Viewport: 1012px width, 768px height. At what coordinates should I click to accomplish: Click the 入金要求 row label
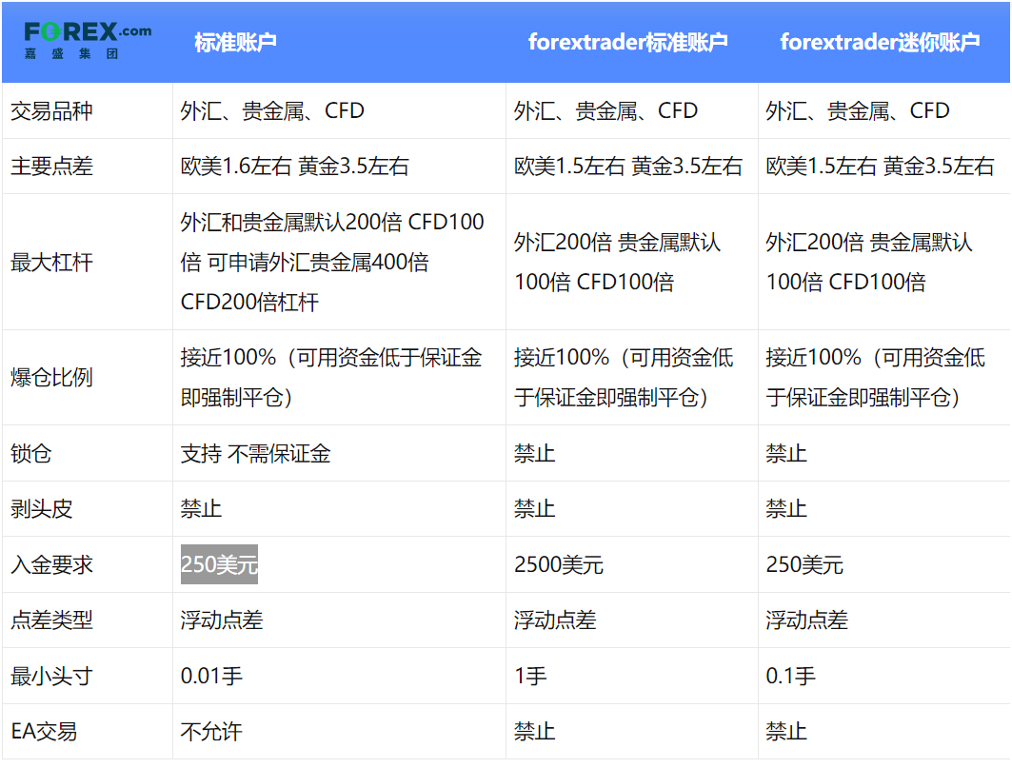point(51,564)
